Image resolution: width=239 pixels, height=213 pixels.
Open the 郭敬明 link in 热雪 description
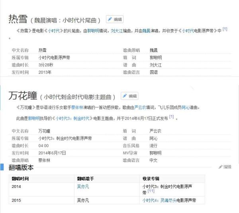click(93, 31)
